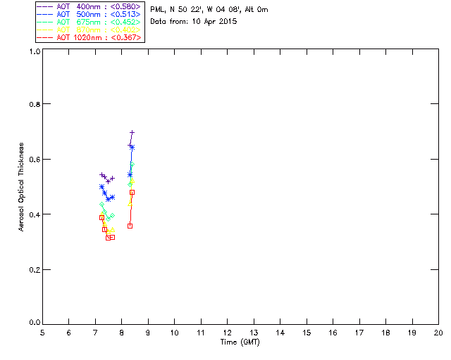Click the PML station location text
The image size is (451, 360).
pos(209,10)
